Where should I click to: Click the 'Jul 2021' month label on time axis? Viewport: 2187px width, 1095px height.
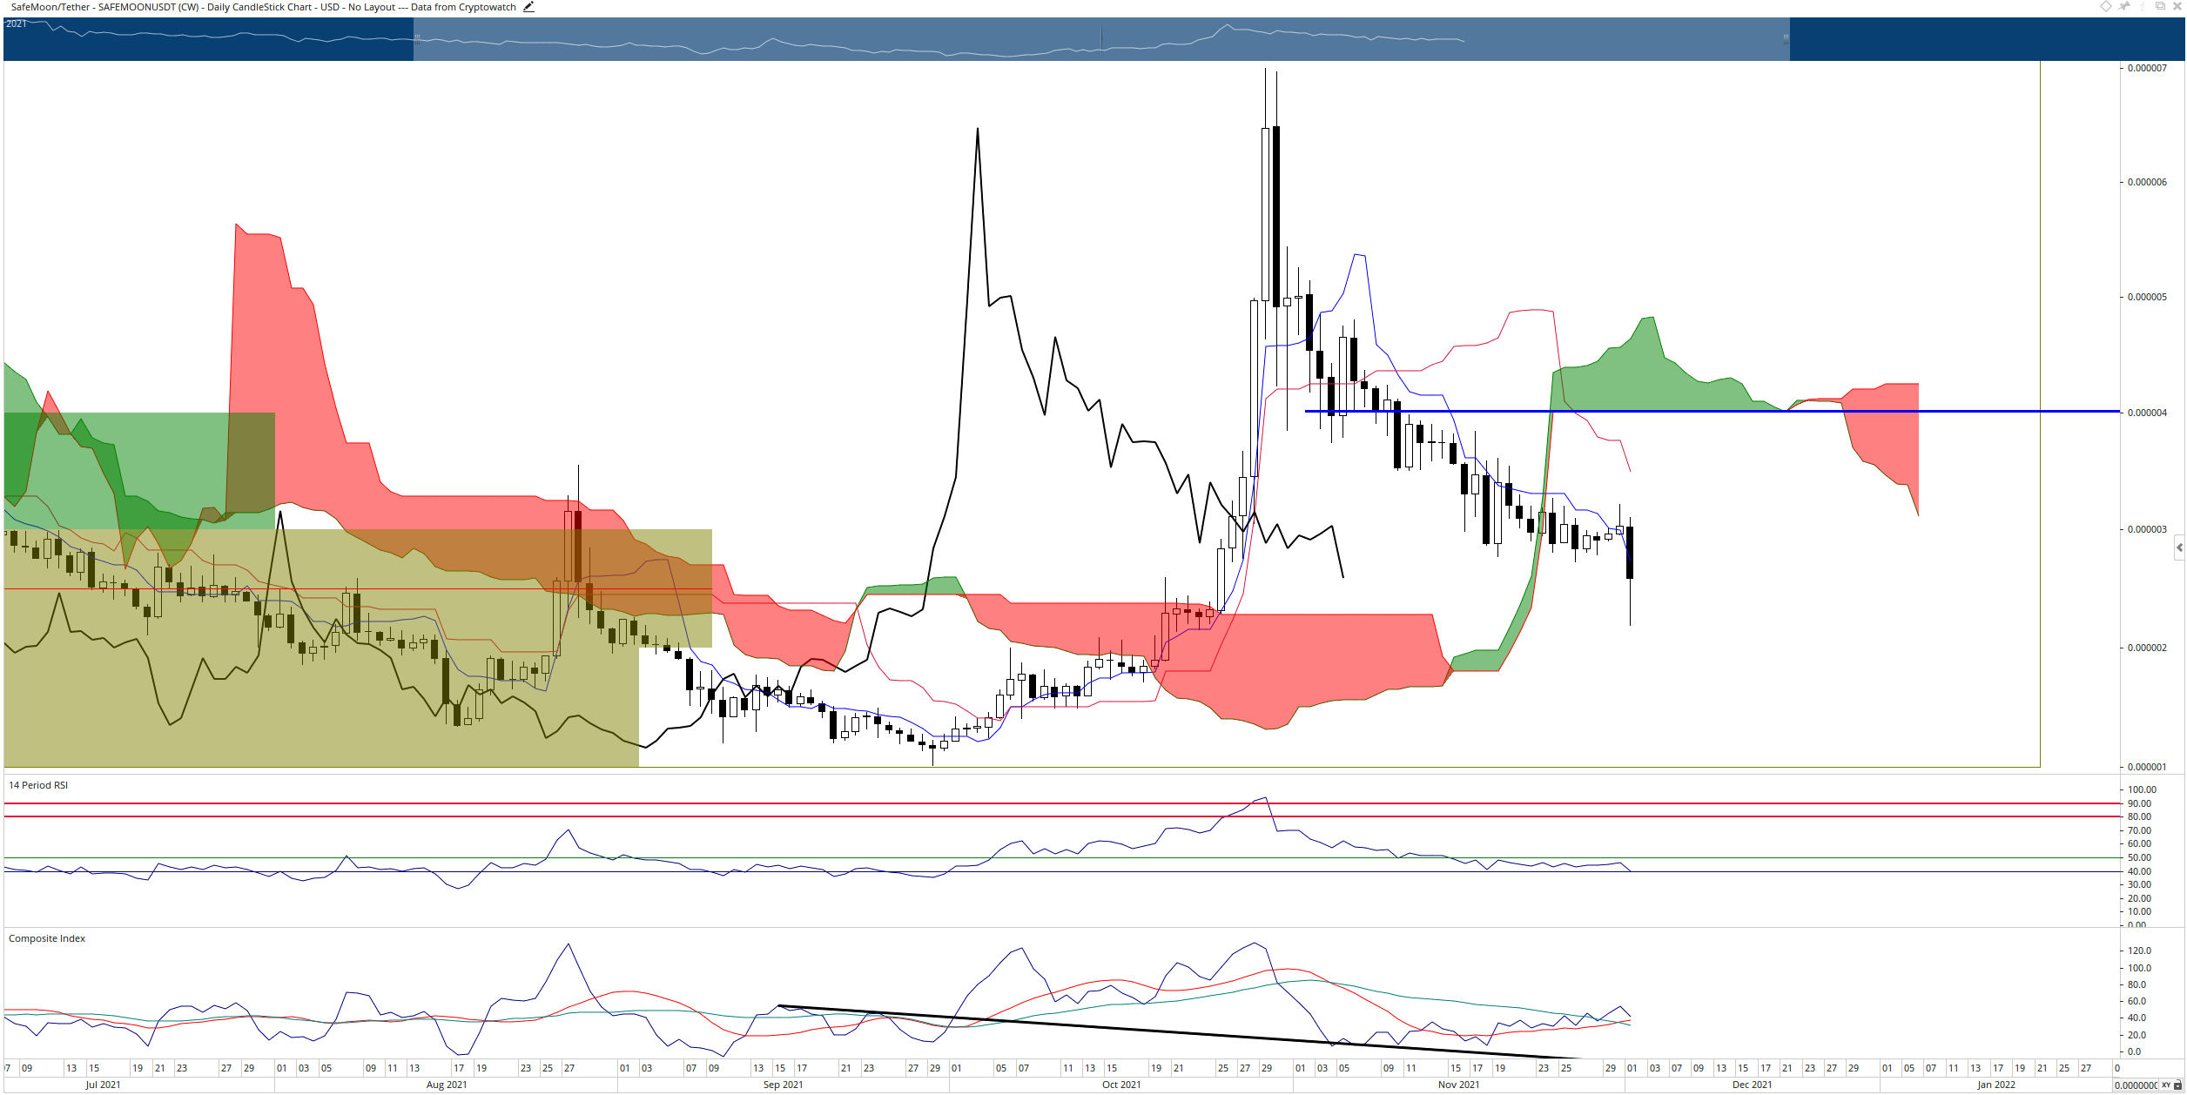pyautogui.click(x=103, y=1085)
